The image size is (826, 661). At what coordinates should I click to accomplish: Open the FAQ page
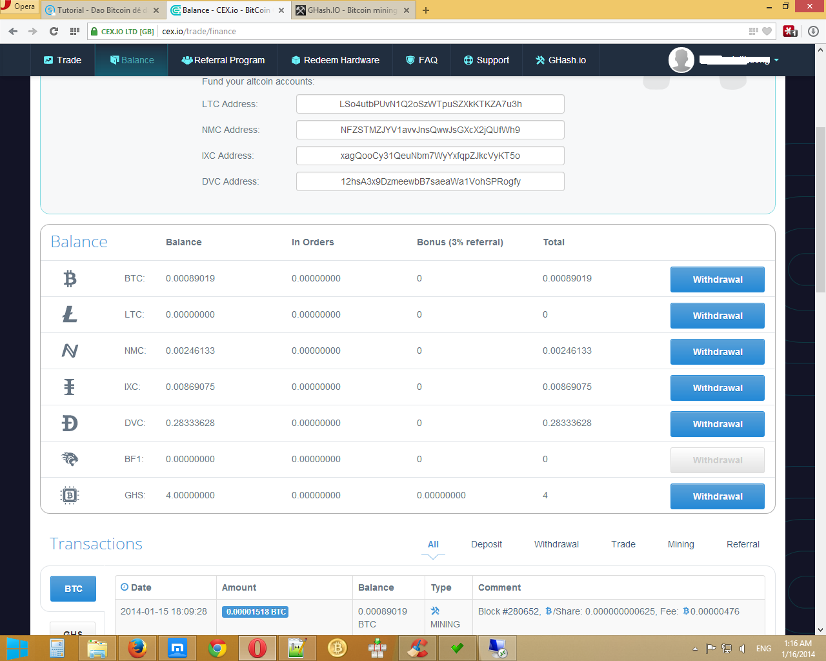[x=421, y=60]
